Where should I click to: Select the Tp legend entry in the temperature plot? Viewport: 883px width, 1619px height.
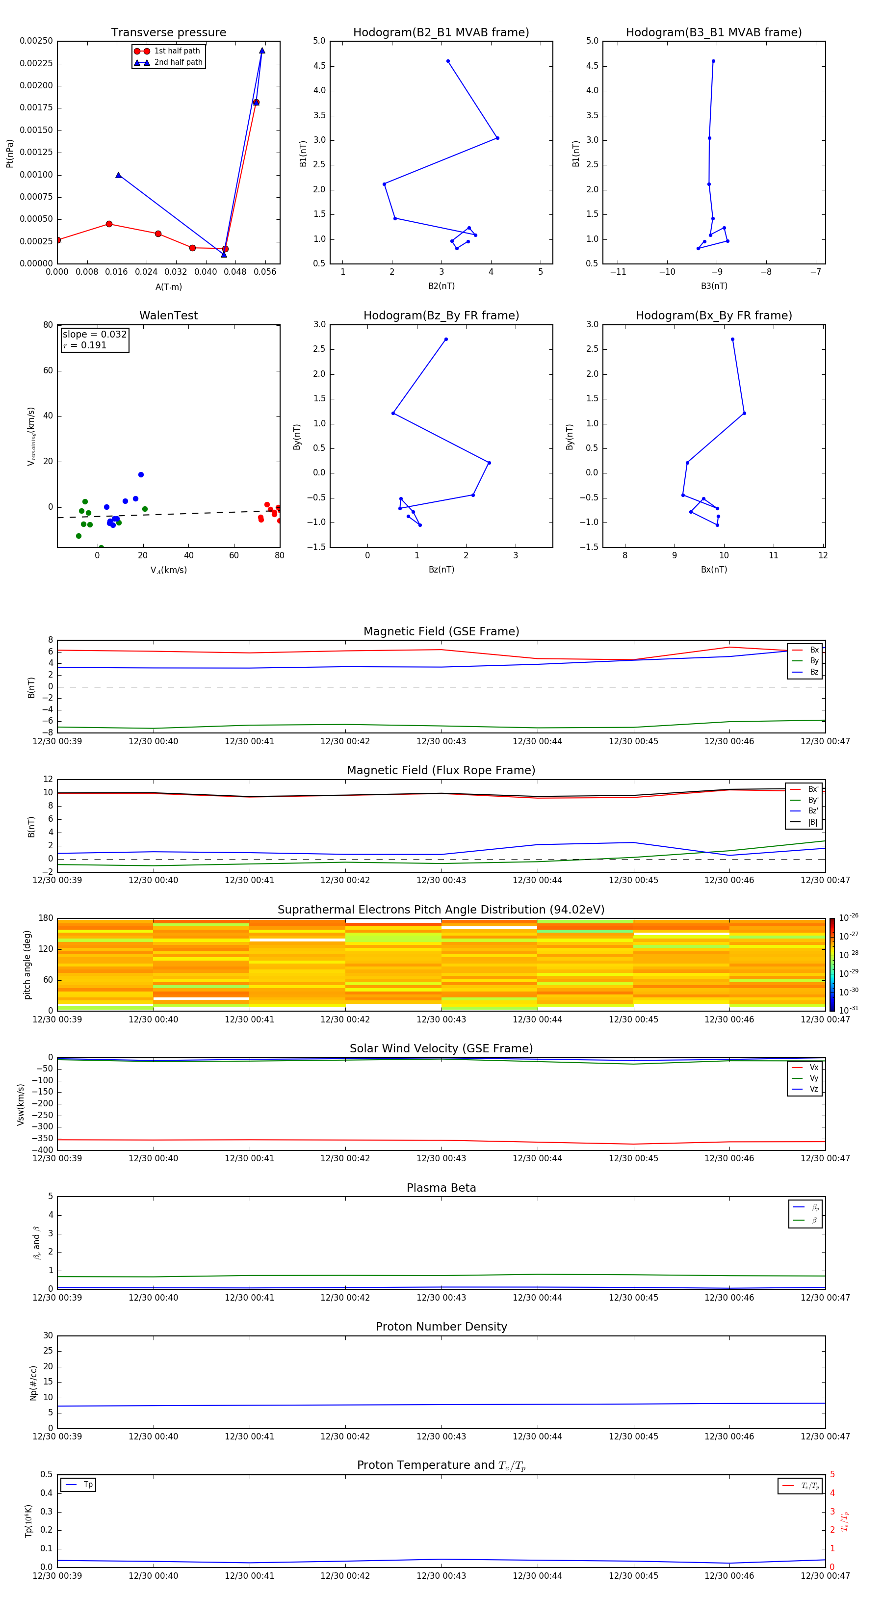[x=78, y=1485]
